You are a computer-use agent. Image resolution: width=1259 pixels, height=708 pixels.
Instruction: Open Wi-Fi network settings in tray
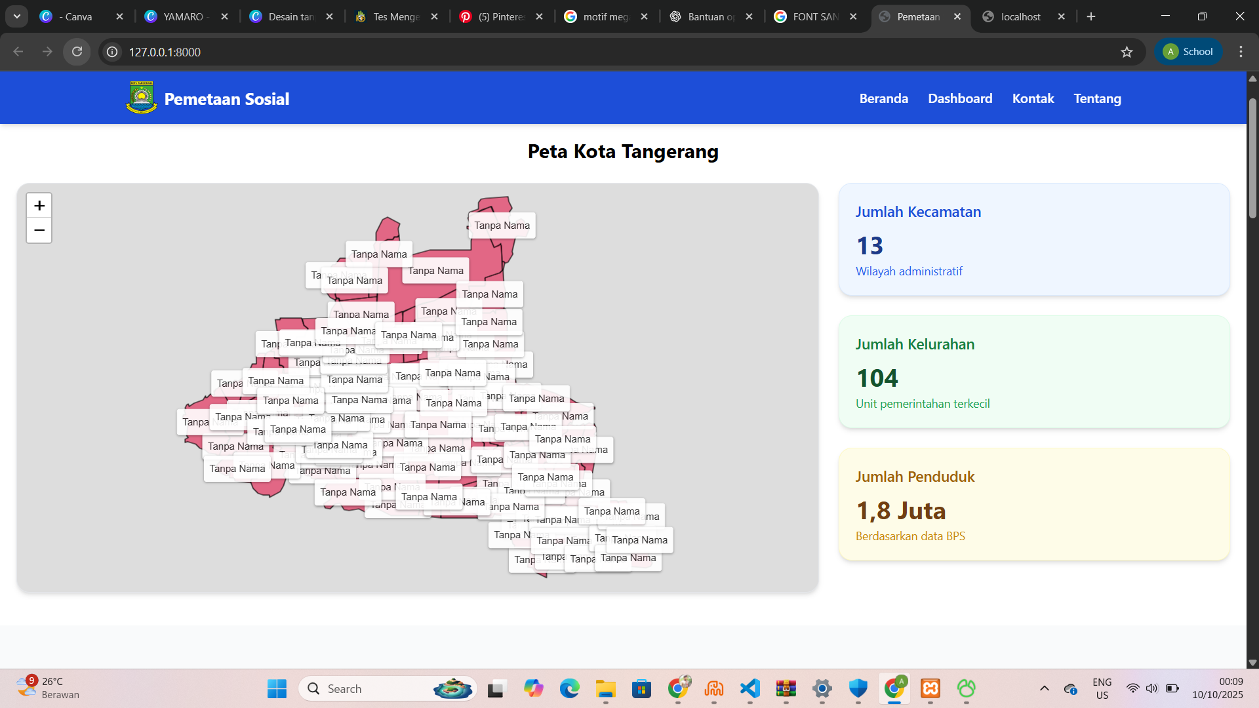coord(1133,688)
